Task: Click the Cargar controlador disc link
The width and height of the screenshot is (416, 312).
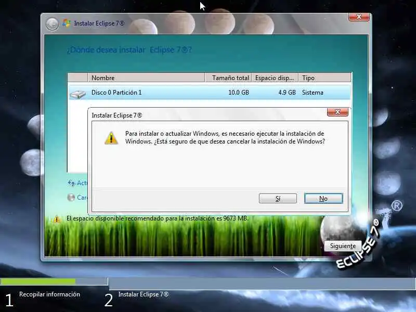Action: (x=82, y=198)
